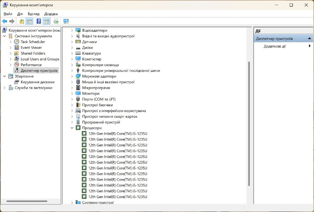The image size is (314, 212).
Task: Expand the Відеоадаптери device category
Action: click(72, 30)
